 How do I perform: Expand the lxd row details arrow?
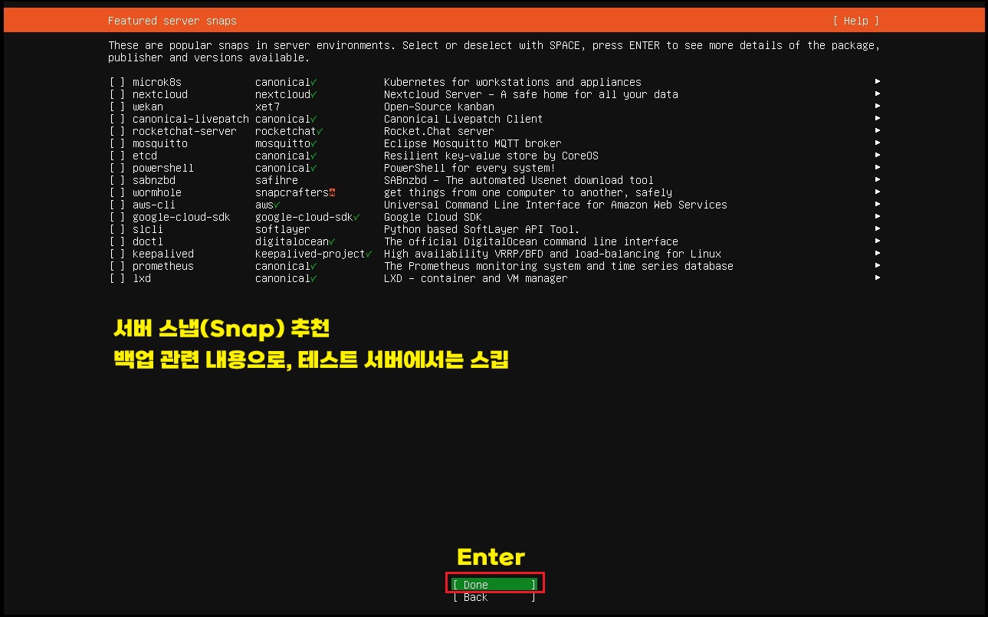878,278
